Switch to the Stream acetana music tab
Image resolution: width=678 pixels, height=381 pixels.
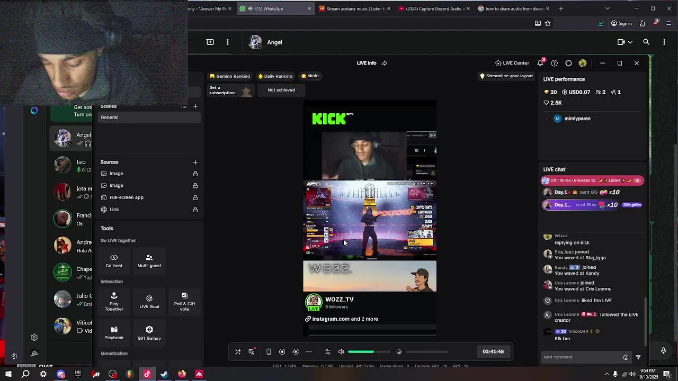[355, 8]
